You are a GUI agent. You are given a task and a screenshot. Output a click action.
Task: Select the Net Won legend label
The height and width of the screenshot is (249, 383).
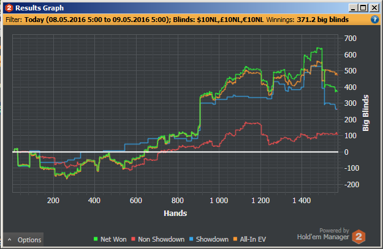click(113, 239)
